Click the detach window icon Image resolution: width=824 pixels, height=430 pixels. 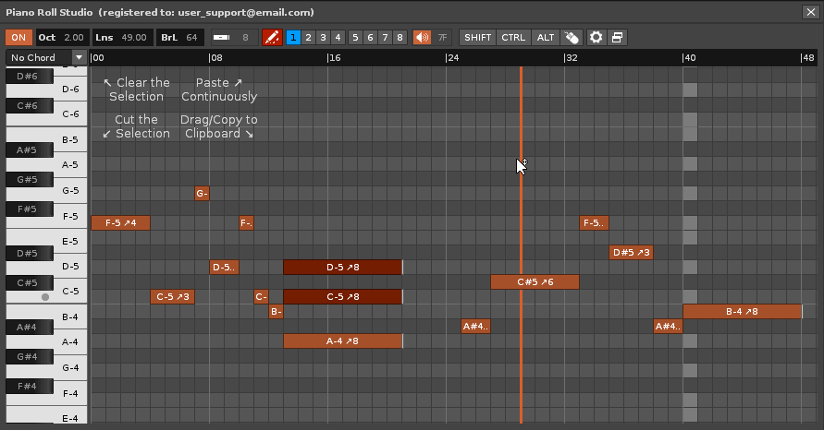point(617,37)
